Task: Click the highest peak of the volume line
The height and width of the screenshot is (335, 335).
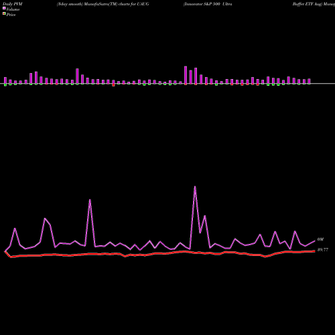Action: point(195,187)
